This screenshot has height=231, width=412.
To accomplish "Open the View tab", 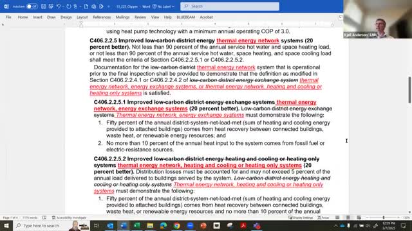I will click(155, 17).
